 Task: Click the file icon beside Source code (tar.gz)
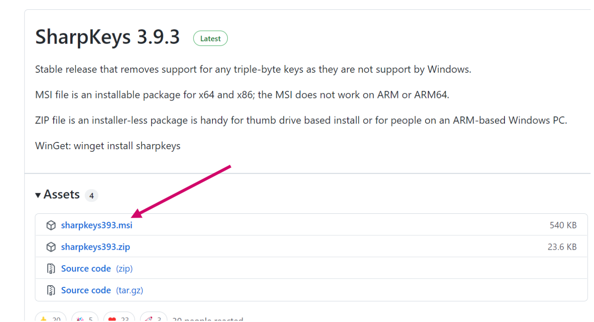pos(51,291)
